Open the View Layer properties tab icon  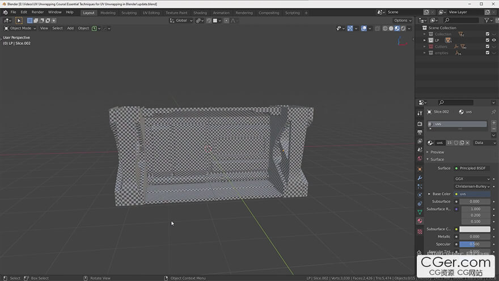click(420, 141)
